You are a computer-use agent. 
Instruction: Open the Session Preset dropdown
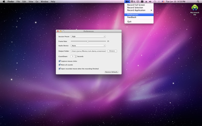pos(88,36)
